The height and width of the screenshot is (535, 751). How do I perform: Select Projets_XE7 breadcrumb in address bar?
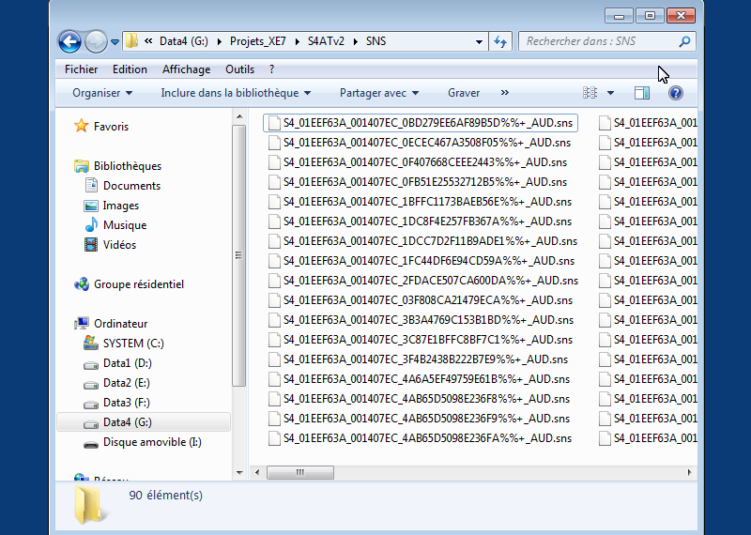pos(257,41)
